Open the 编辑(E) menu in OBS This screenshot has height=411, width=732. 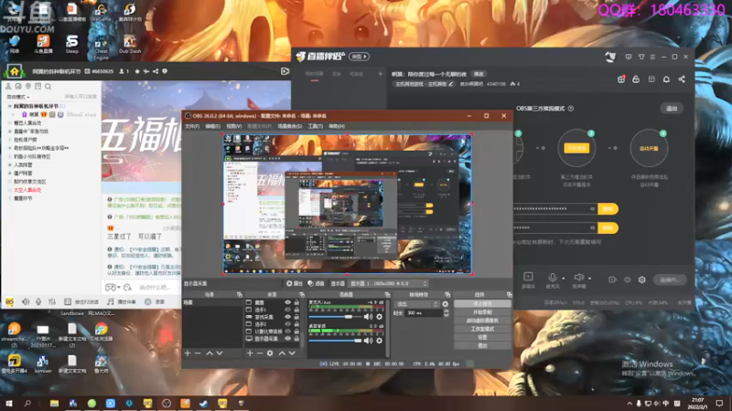[212, 126]
